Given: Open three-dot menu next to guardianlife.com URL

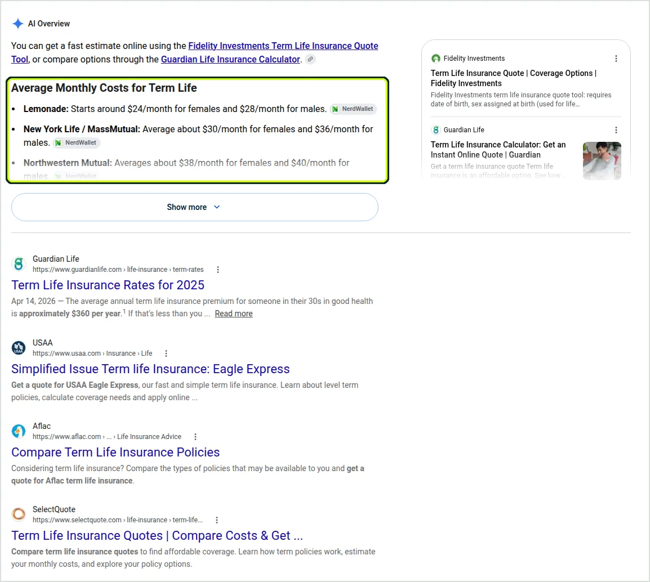Looking at the screenshot, I should point(217,270).
